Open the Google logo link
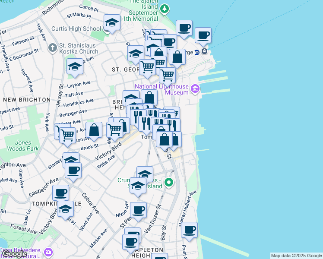The image size is (323, 259). 14,254
